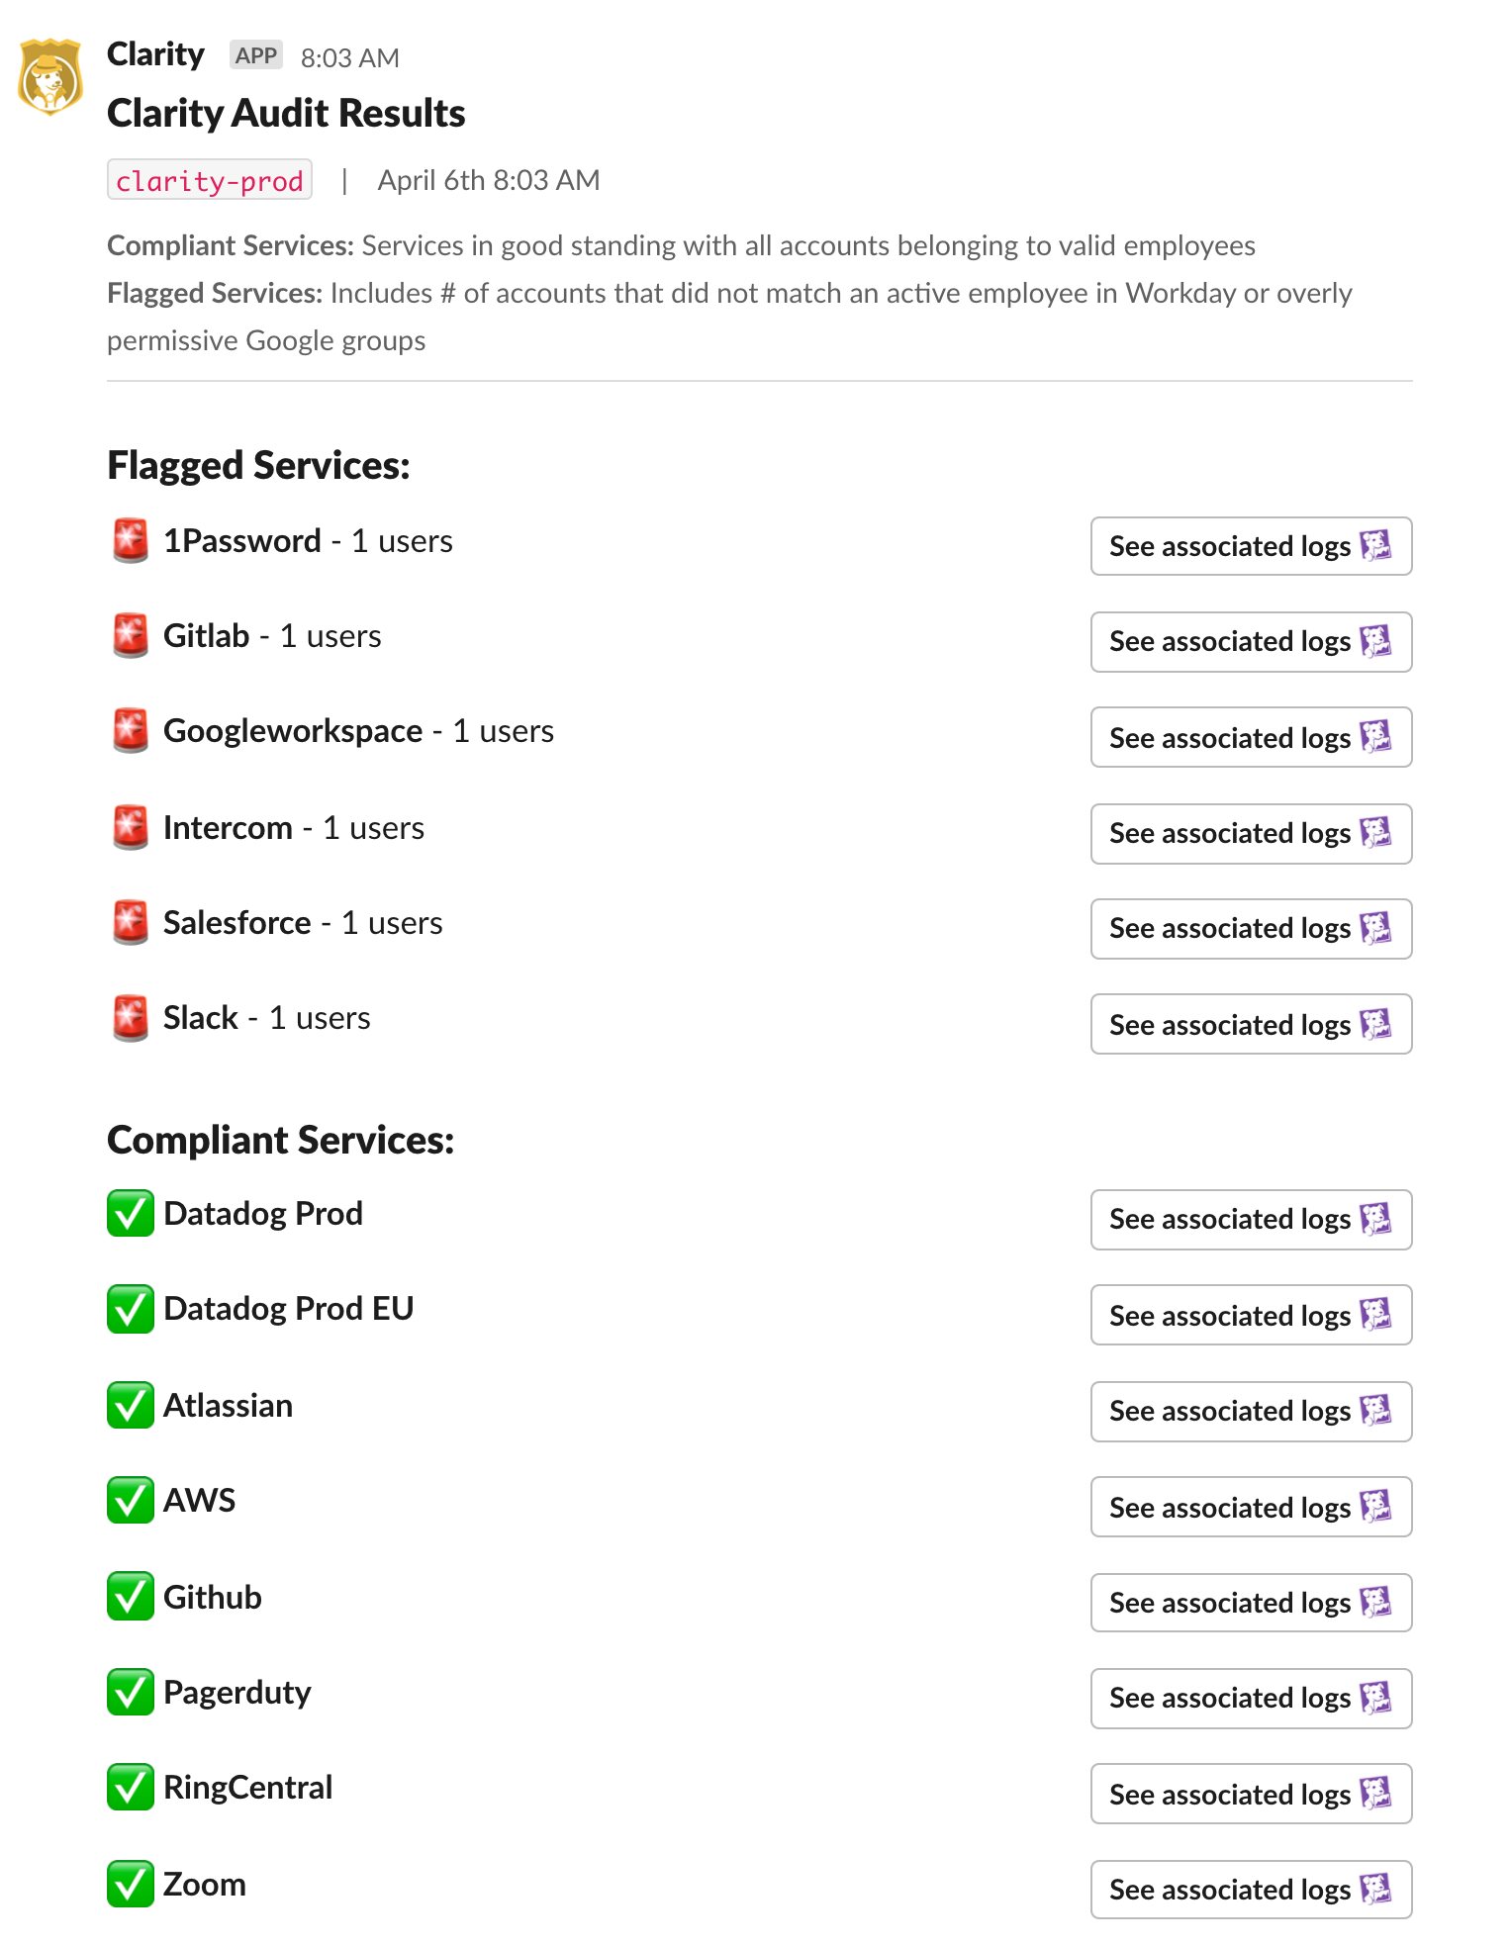Open associated logs for Datadog Prod EU
The image size is (1510, 1945).
(x=1250, y=1316)
